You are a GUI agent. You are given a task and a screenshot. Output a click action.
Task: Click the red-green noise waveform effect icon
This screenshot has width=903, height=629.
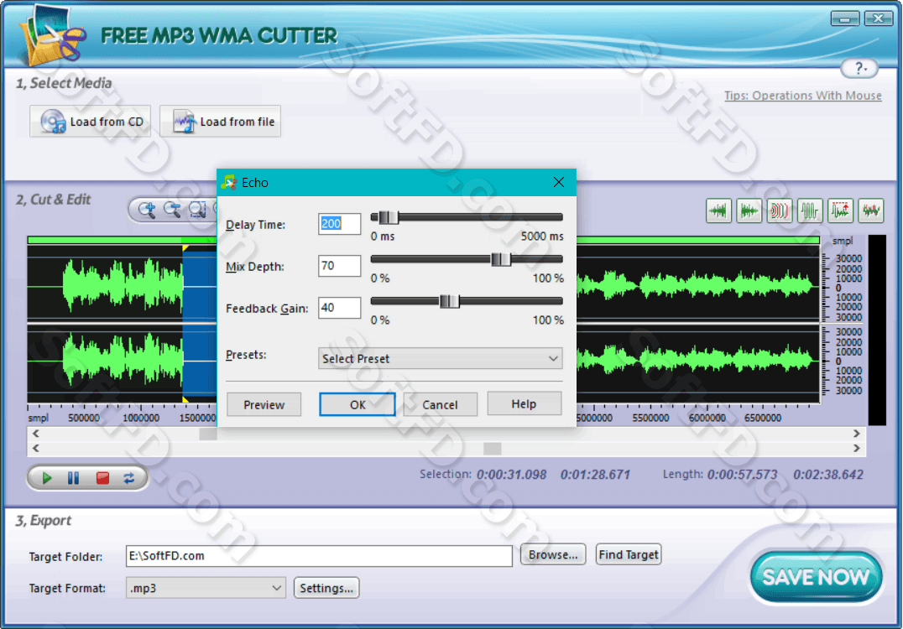871,211
